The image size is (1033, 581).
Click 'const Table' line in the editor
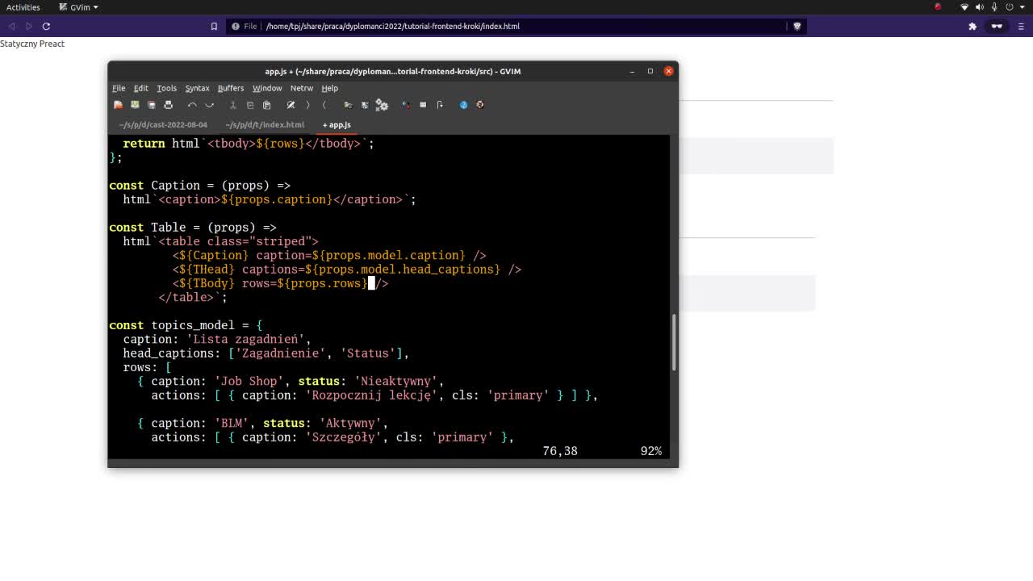pyautogui.click(x=193, y=228)
